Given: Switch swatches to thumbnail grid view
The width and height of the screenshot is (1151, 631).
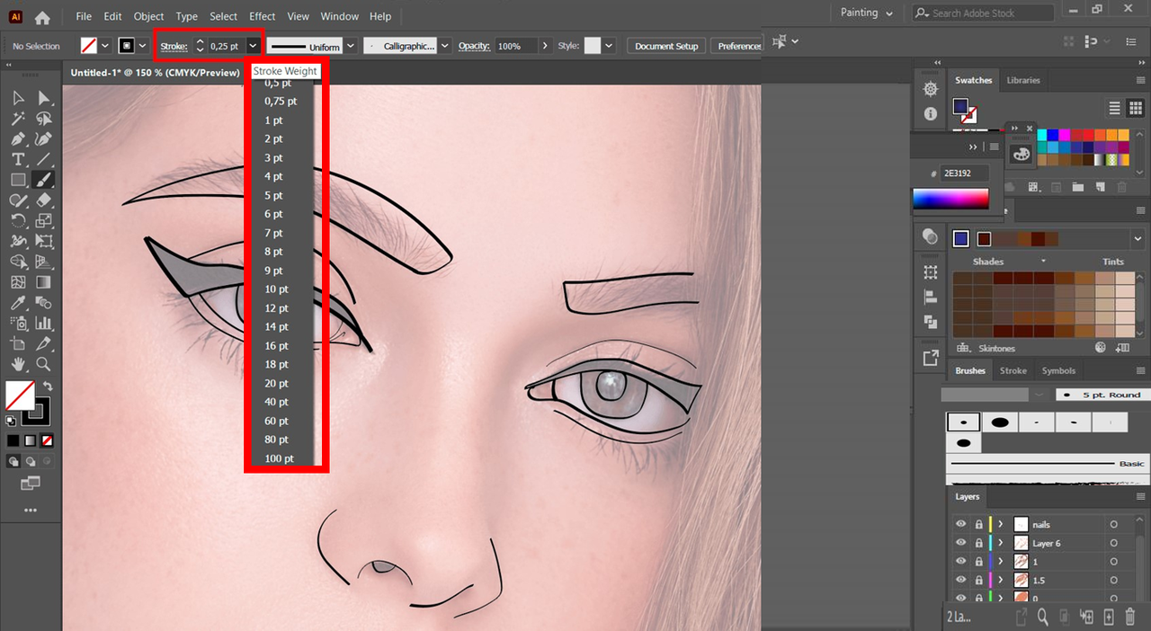Looking at the screenshot, I should pos(1135,108).
